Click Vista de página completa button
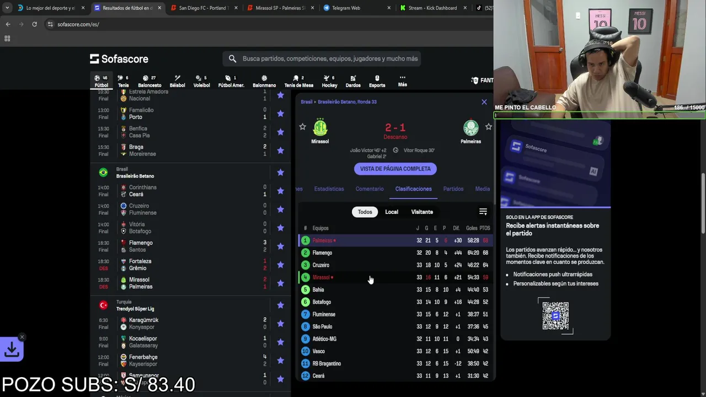 pyautogui.click(x=395, y=169)
